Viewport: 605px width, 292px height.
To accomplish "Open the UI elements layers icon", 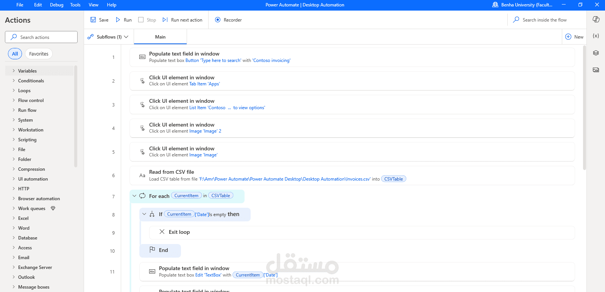I will (x=596, y=53).
